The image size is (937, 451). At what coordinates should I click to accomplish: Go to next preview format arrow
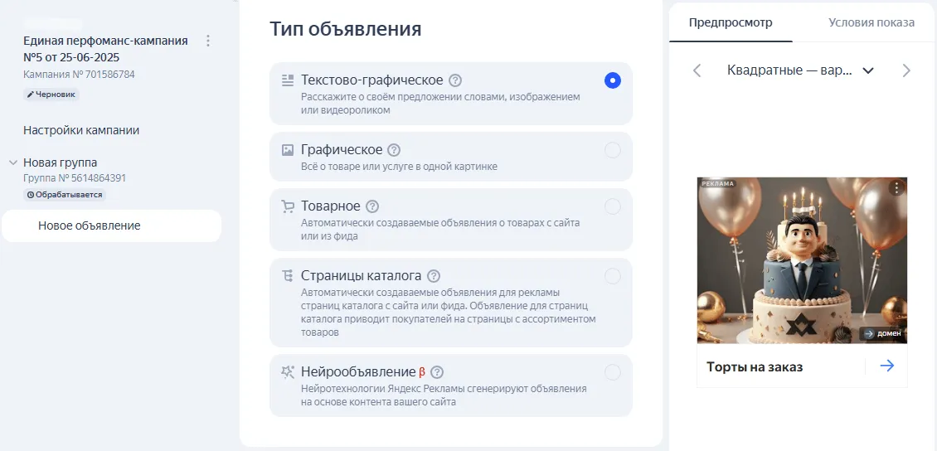point(906,70)
